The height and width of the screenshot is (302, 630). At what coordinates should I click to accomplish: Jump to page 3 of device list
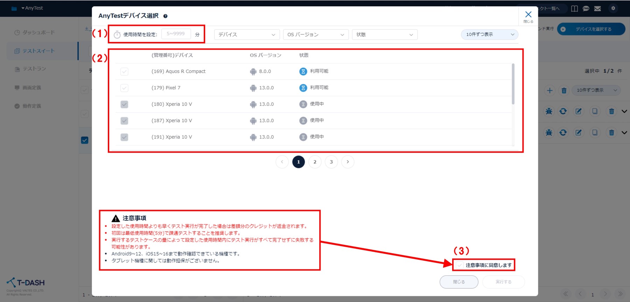pos(331,162)
